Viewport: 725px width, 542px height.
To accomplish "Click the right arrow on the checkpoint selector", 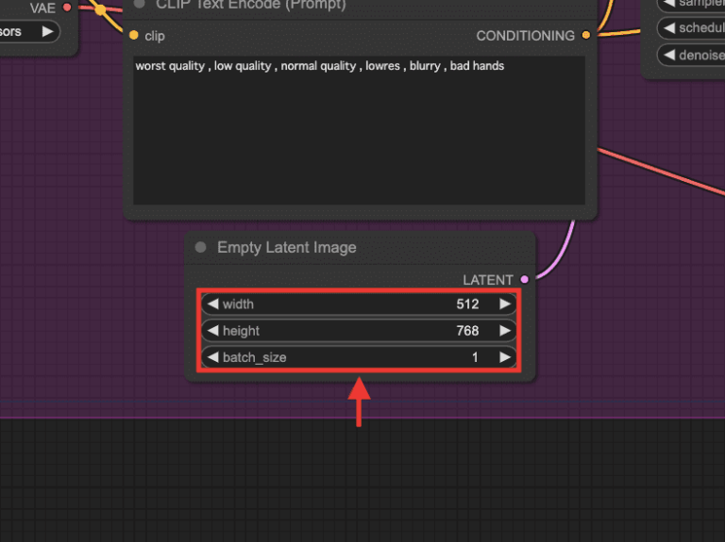I will pyautogui.click(x=47, y=31).
